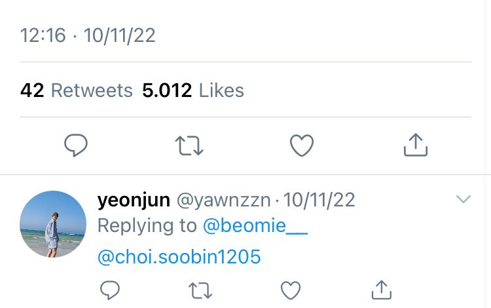Viewport: 491px width, 308px height.
Task: Open the 5.012 Likes list
Action: pyautogui.click(x=193, y=90)
